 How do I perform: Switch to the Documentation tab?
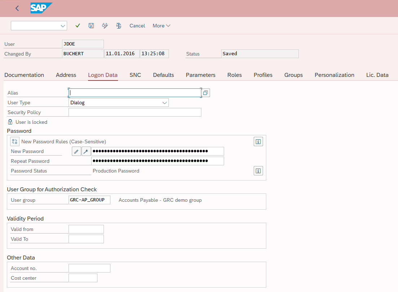point(24,75)
